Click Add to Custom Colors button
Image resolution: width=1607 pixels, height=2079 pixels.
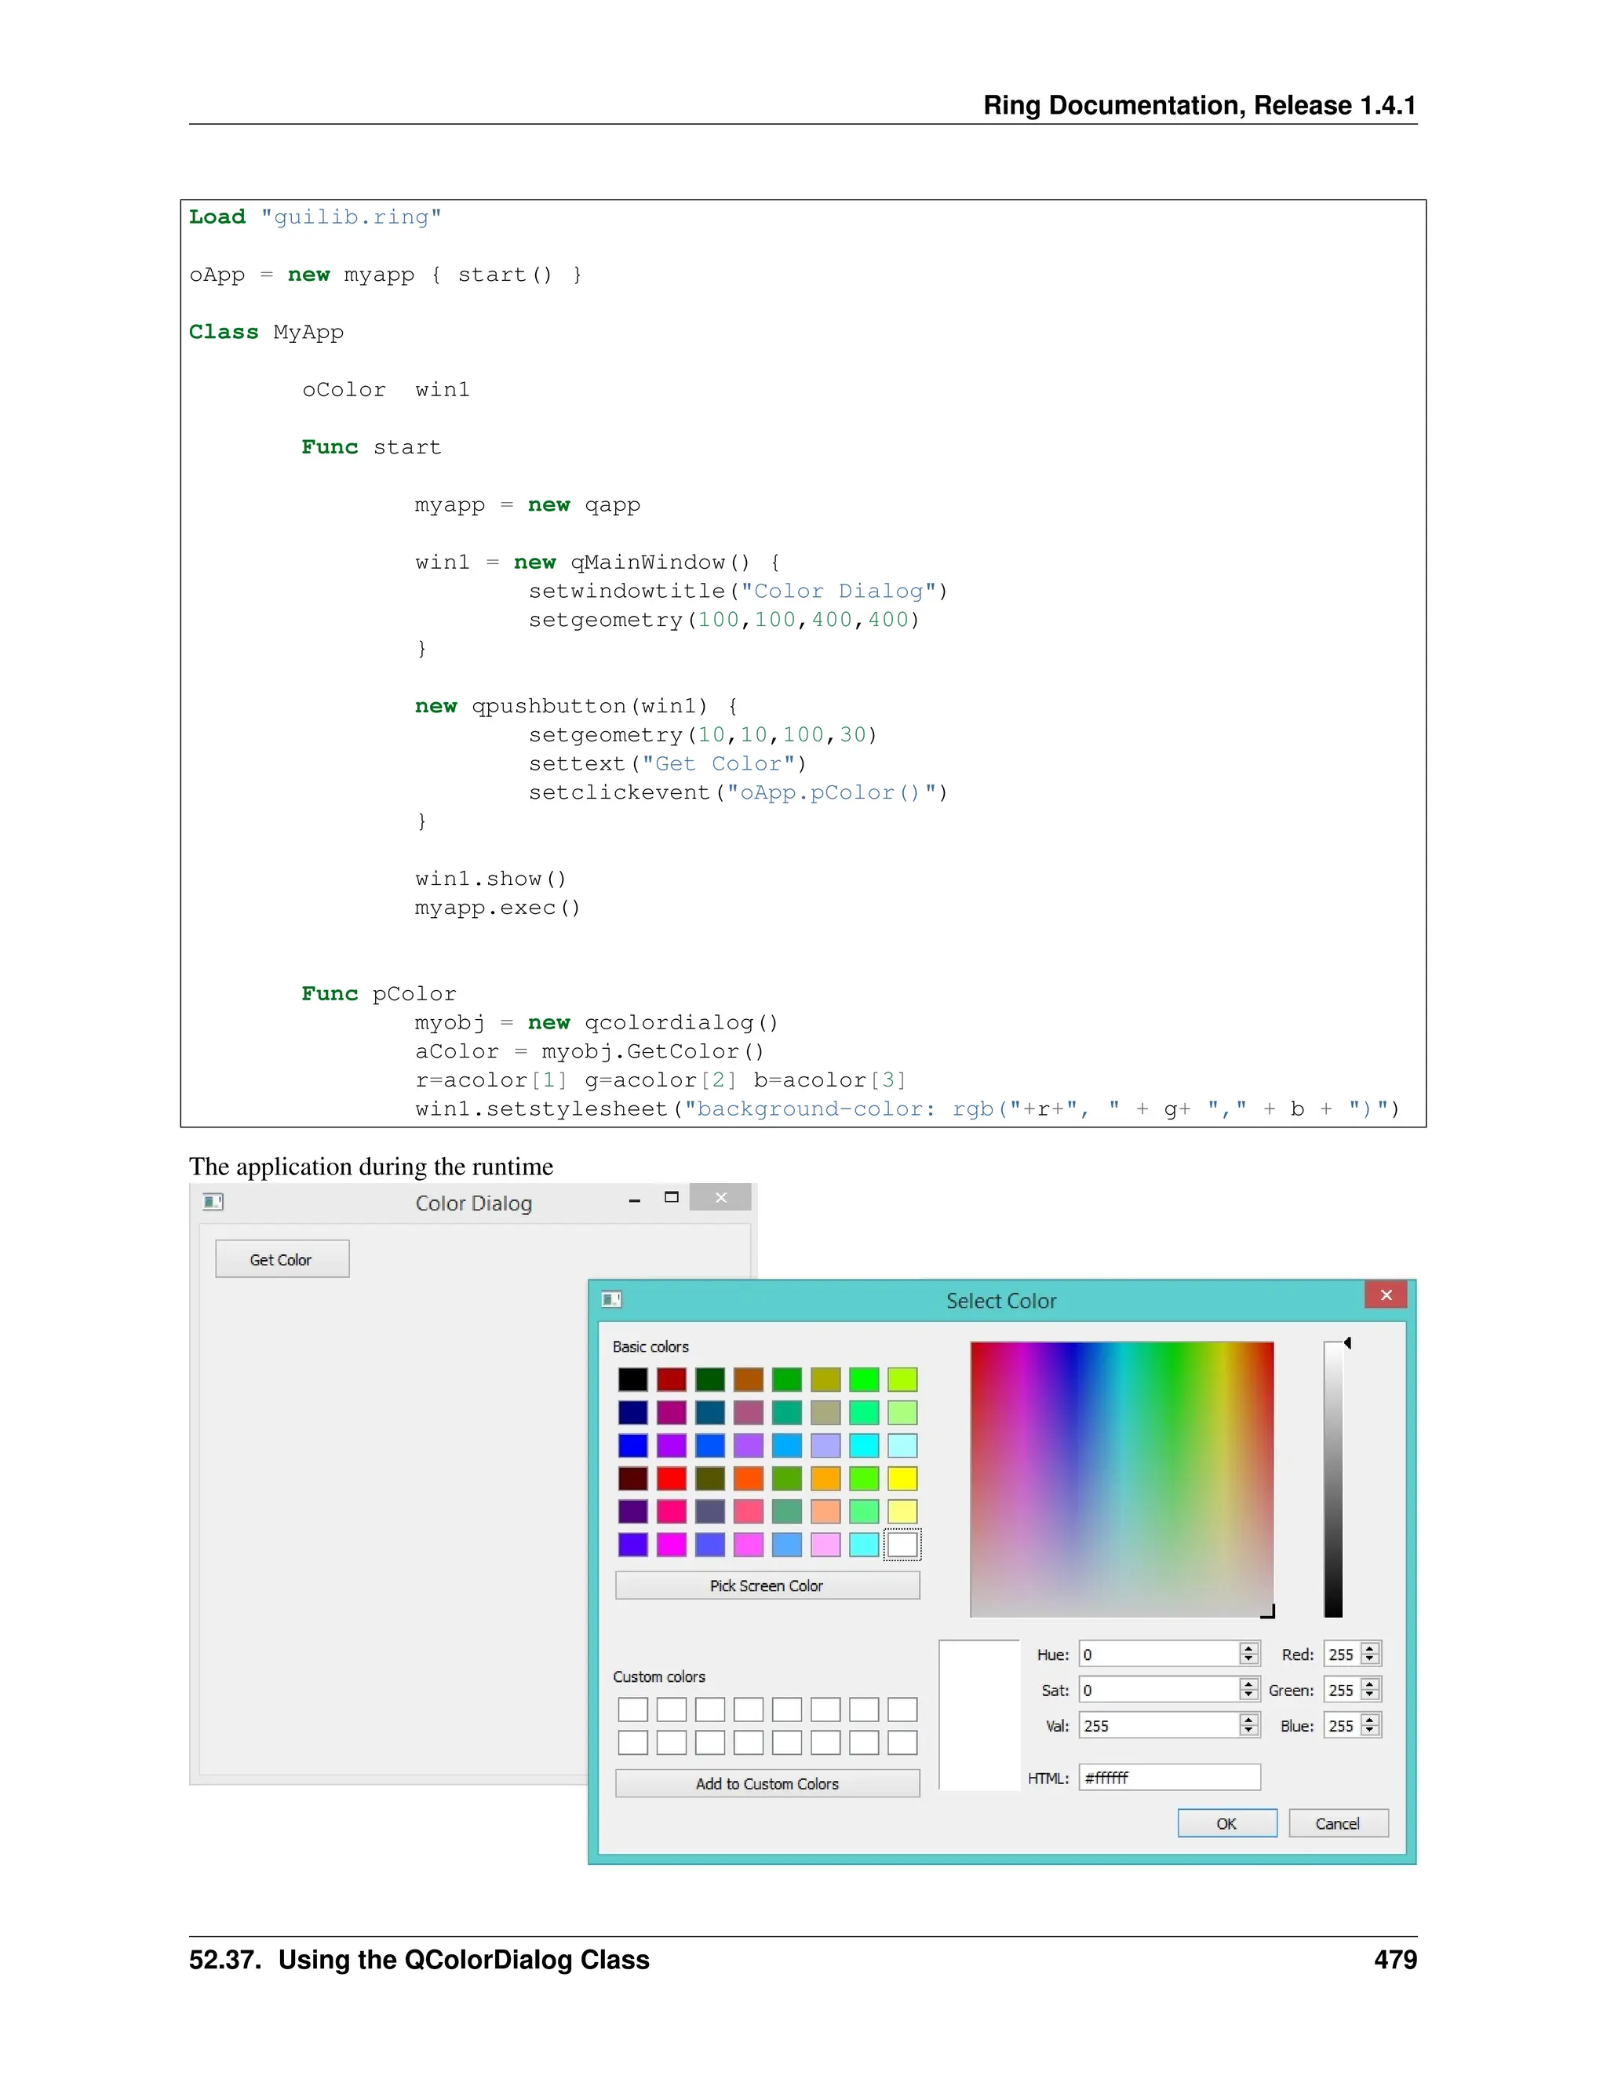(x=767, y=1783)
